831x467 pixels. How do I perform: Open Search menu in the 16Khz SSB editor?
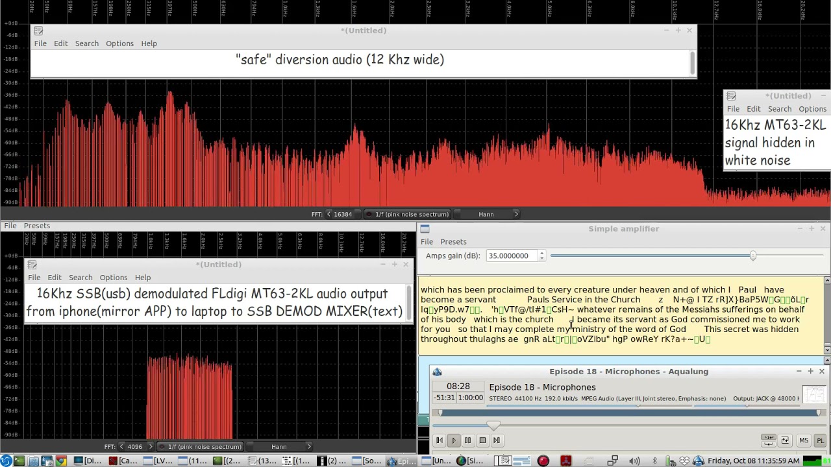pos(81,278)
